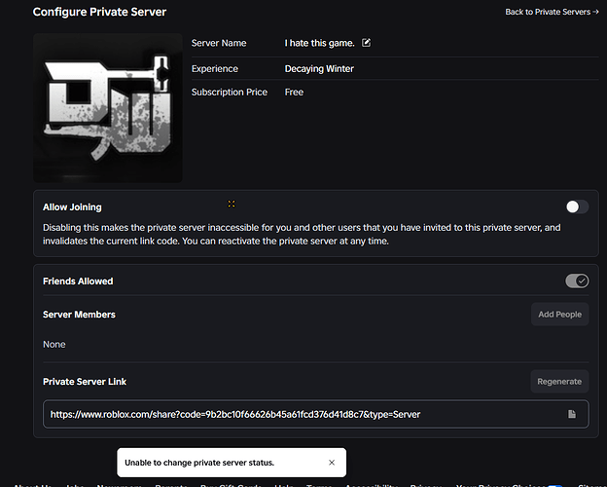The image size is (607, 487).
Task: Click the 'Friends Allowed' heading
Action: coord(78,281)
